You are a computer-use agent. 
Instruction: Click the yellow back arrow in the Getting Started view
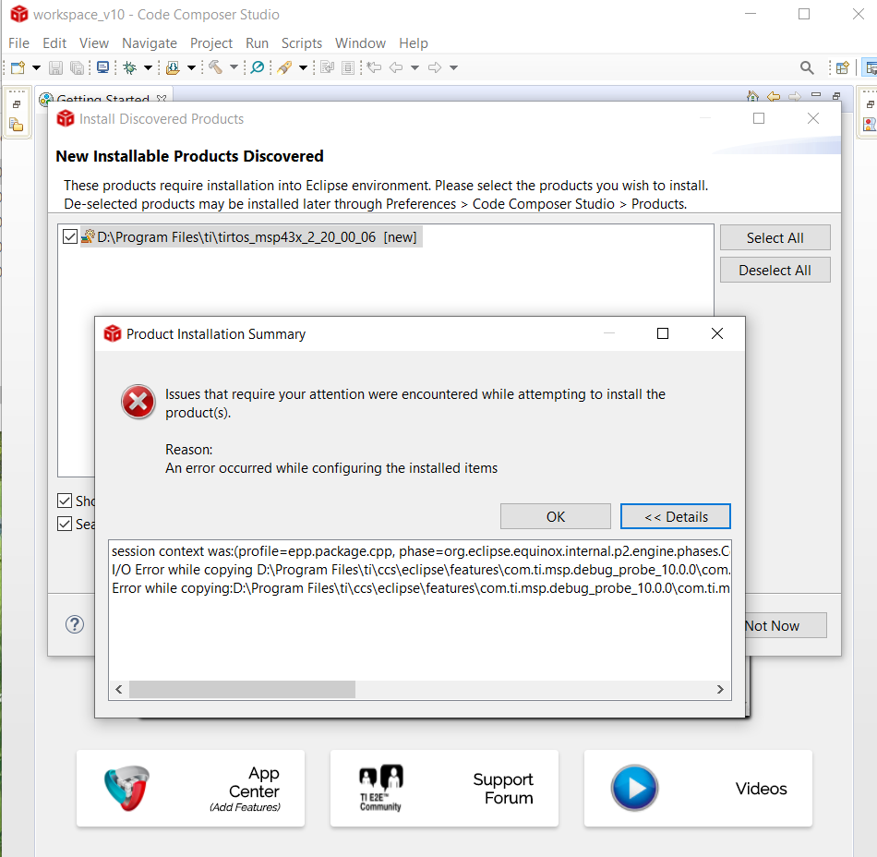click(x=774, y=96)
